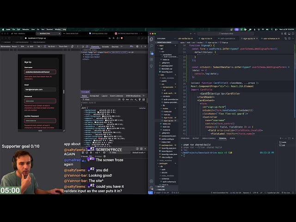The width and height of the screenshot is (296, 222).
Task: Open the Selection menu in macOS menu bar
Action: click(26, 30)
